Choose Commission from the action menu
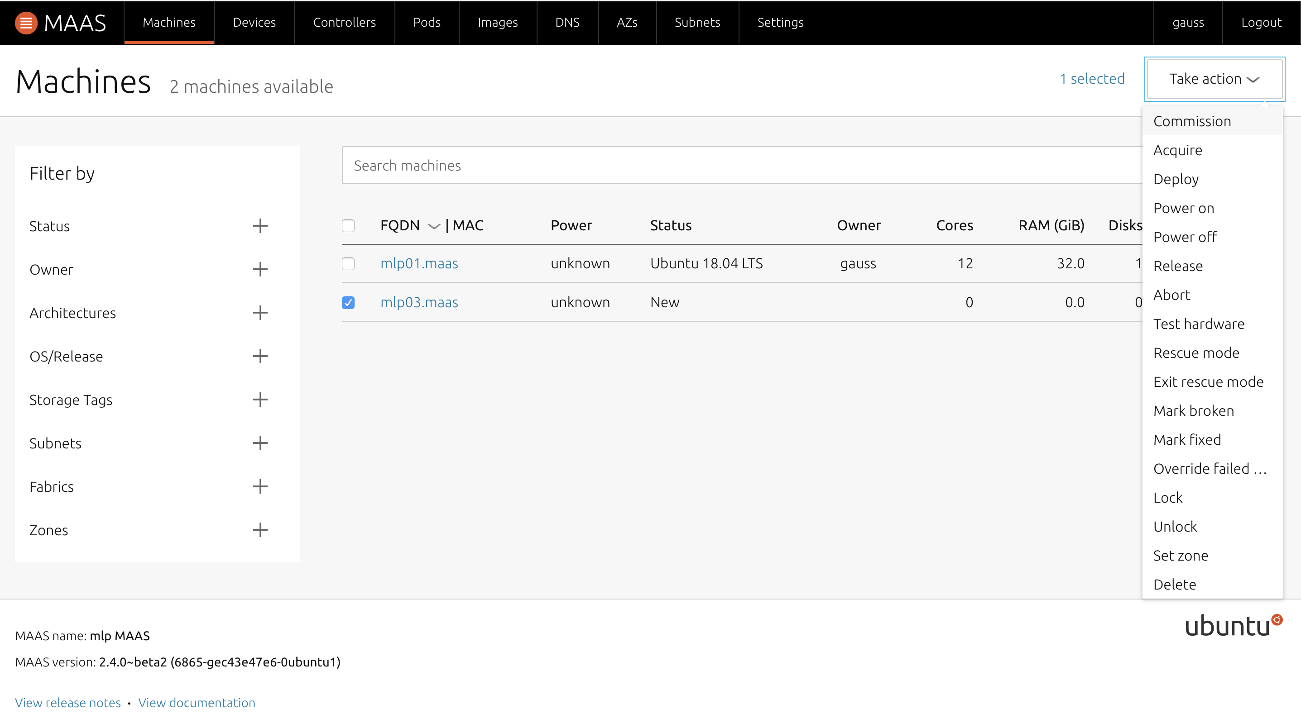 click(x=1192, y=122)
